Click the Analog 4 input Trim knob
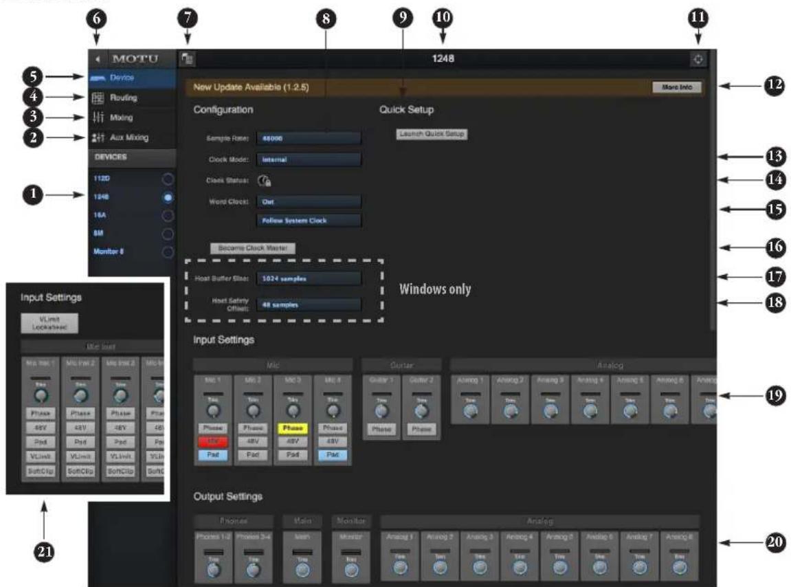Viewport: 791px width, 587px height. point(590,412)
